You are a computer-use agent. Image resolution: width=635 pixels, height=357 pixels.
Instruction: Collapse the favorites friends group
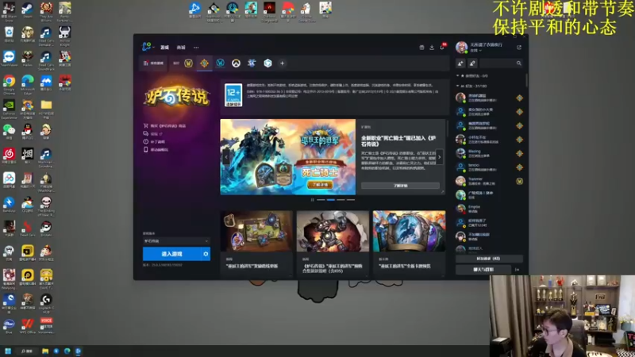coord(472,75)
